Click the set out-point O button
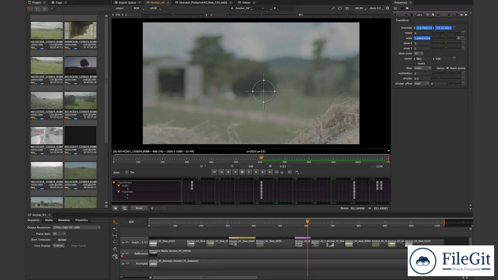This screenshot has height=280, width=498. 270,166
